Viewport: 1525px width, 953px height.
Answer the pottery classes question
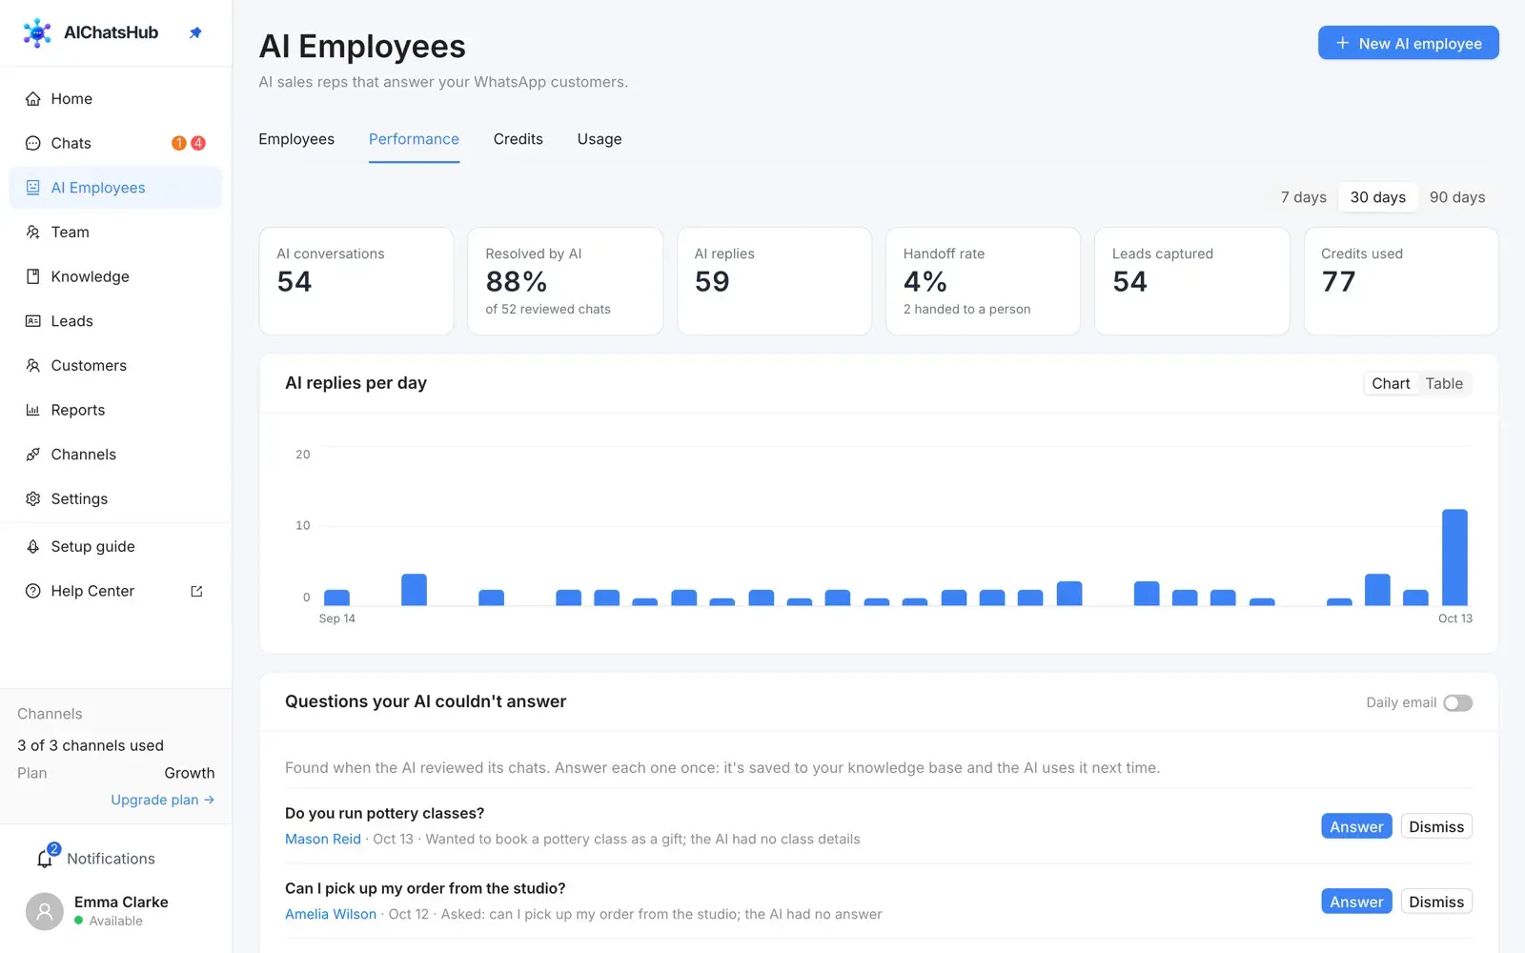[x=1356, y=826]
